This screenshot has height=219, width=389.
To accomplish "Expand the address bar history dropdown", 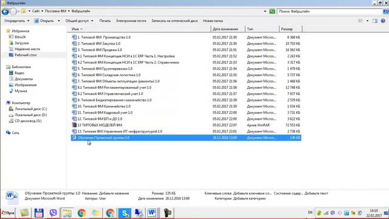I will [265, 12].
